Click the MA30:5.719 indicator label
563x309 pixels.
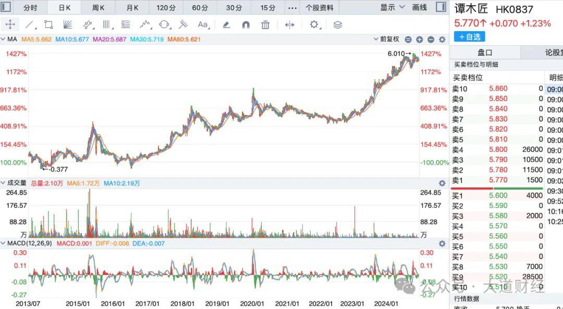(147, 40)
